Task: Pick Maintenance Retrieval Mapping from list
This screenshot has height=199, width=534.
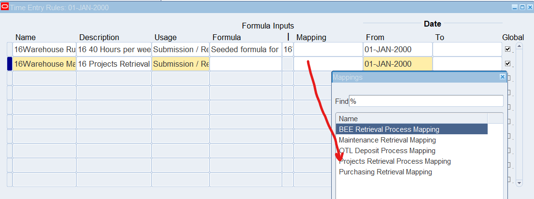Action: [387, 140]
